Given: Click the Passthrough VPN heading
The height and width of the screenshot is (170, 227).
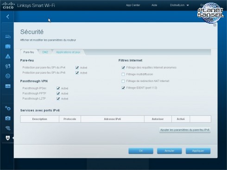Looking at the screenshot, I should pyautogui.click(x=34, y=81).
